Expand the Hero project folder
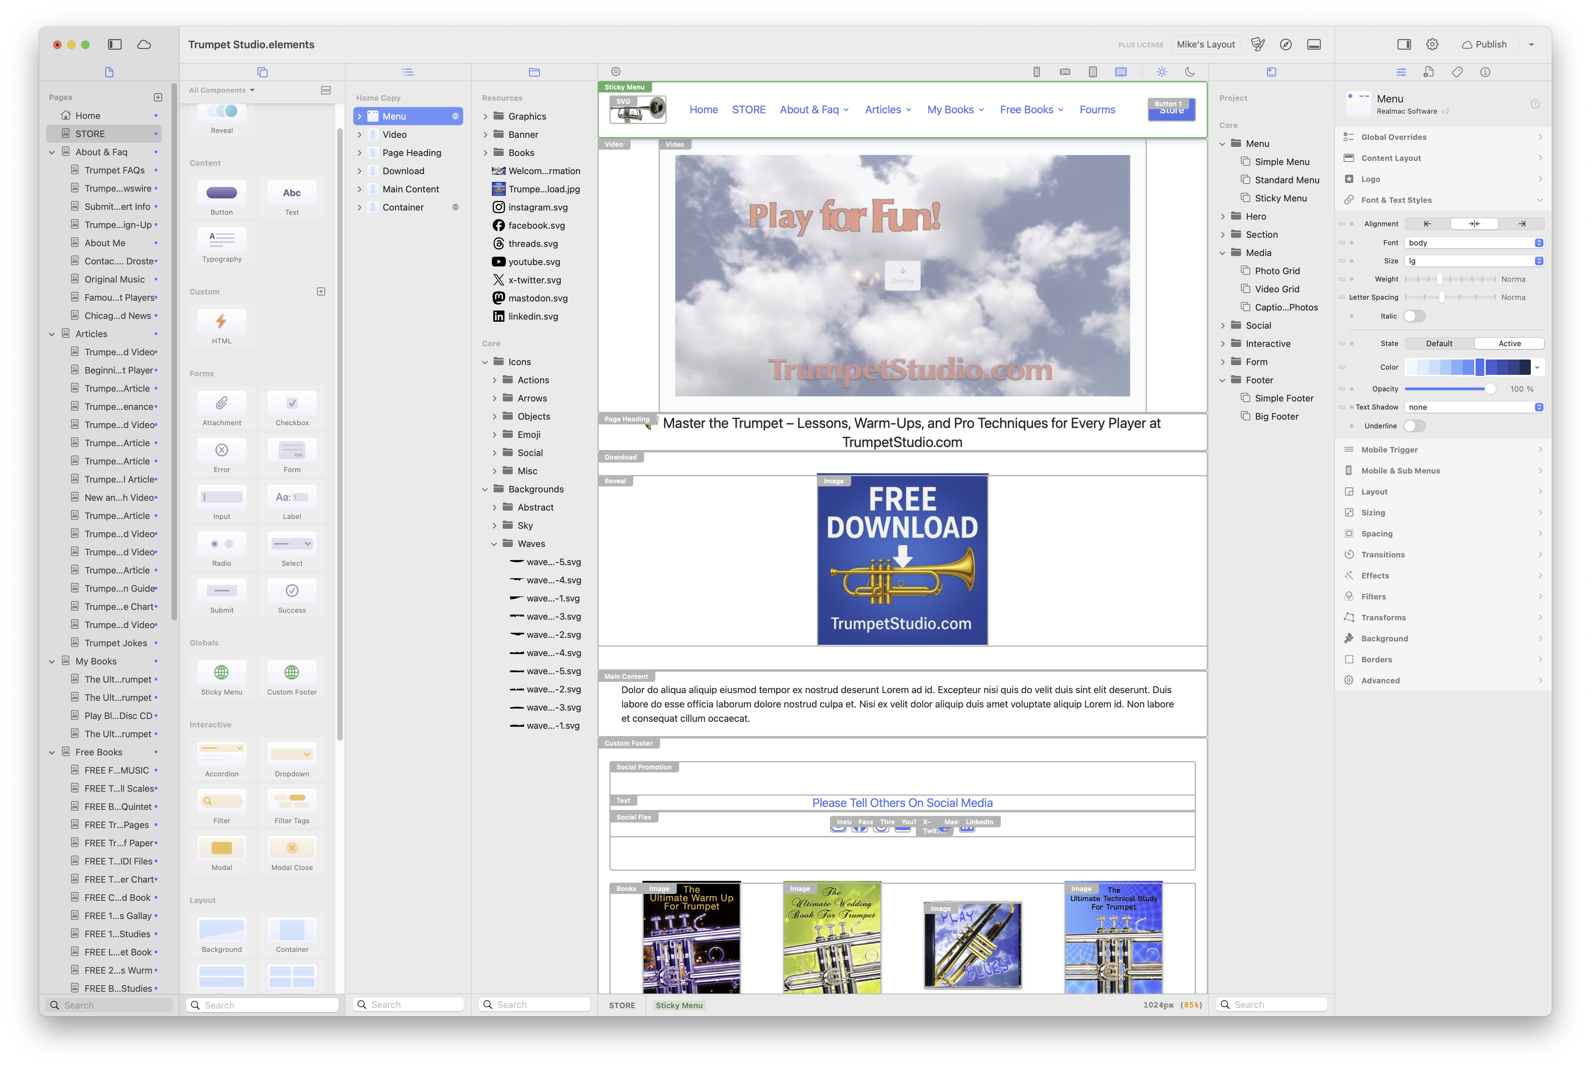The image size is (1591, 1068). coord(1222,216)
